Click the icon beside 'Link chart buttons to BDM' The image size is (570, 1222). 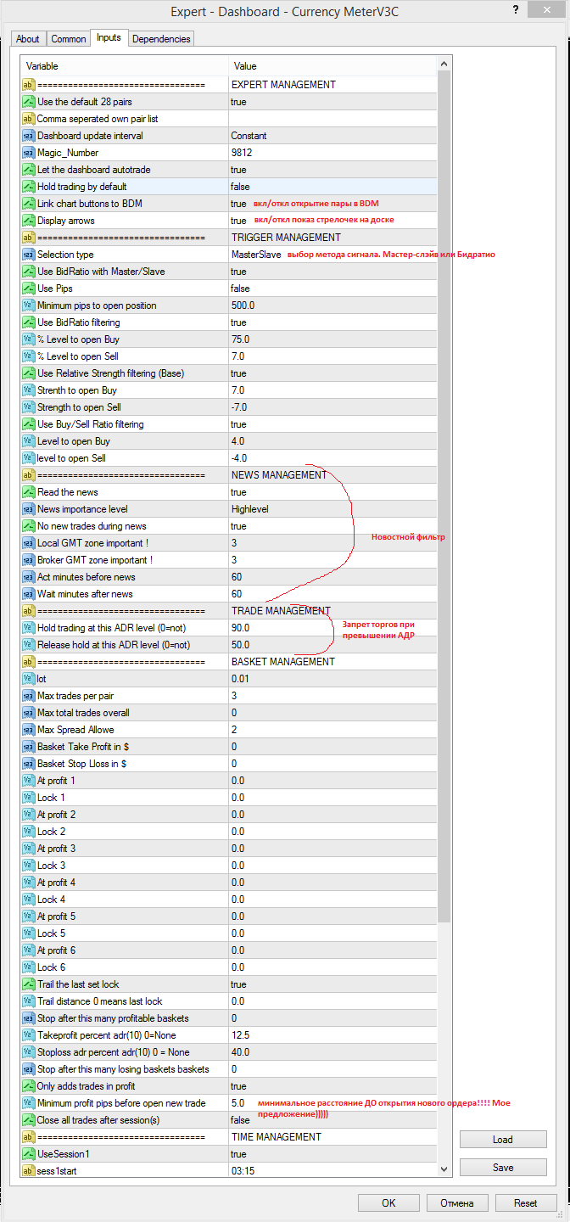28,204
